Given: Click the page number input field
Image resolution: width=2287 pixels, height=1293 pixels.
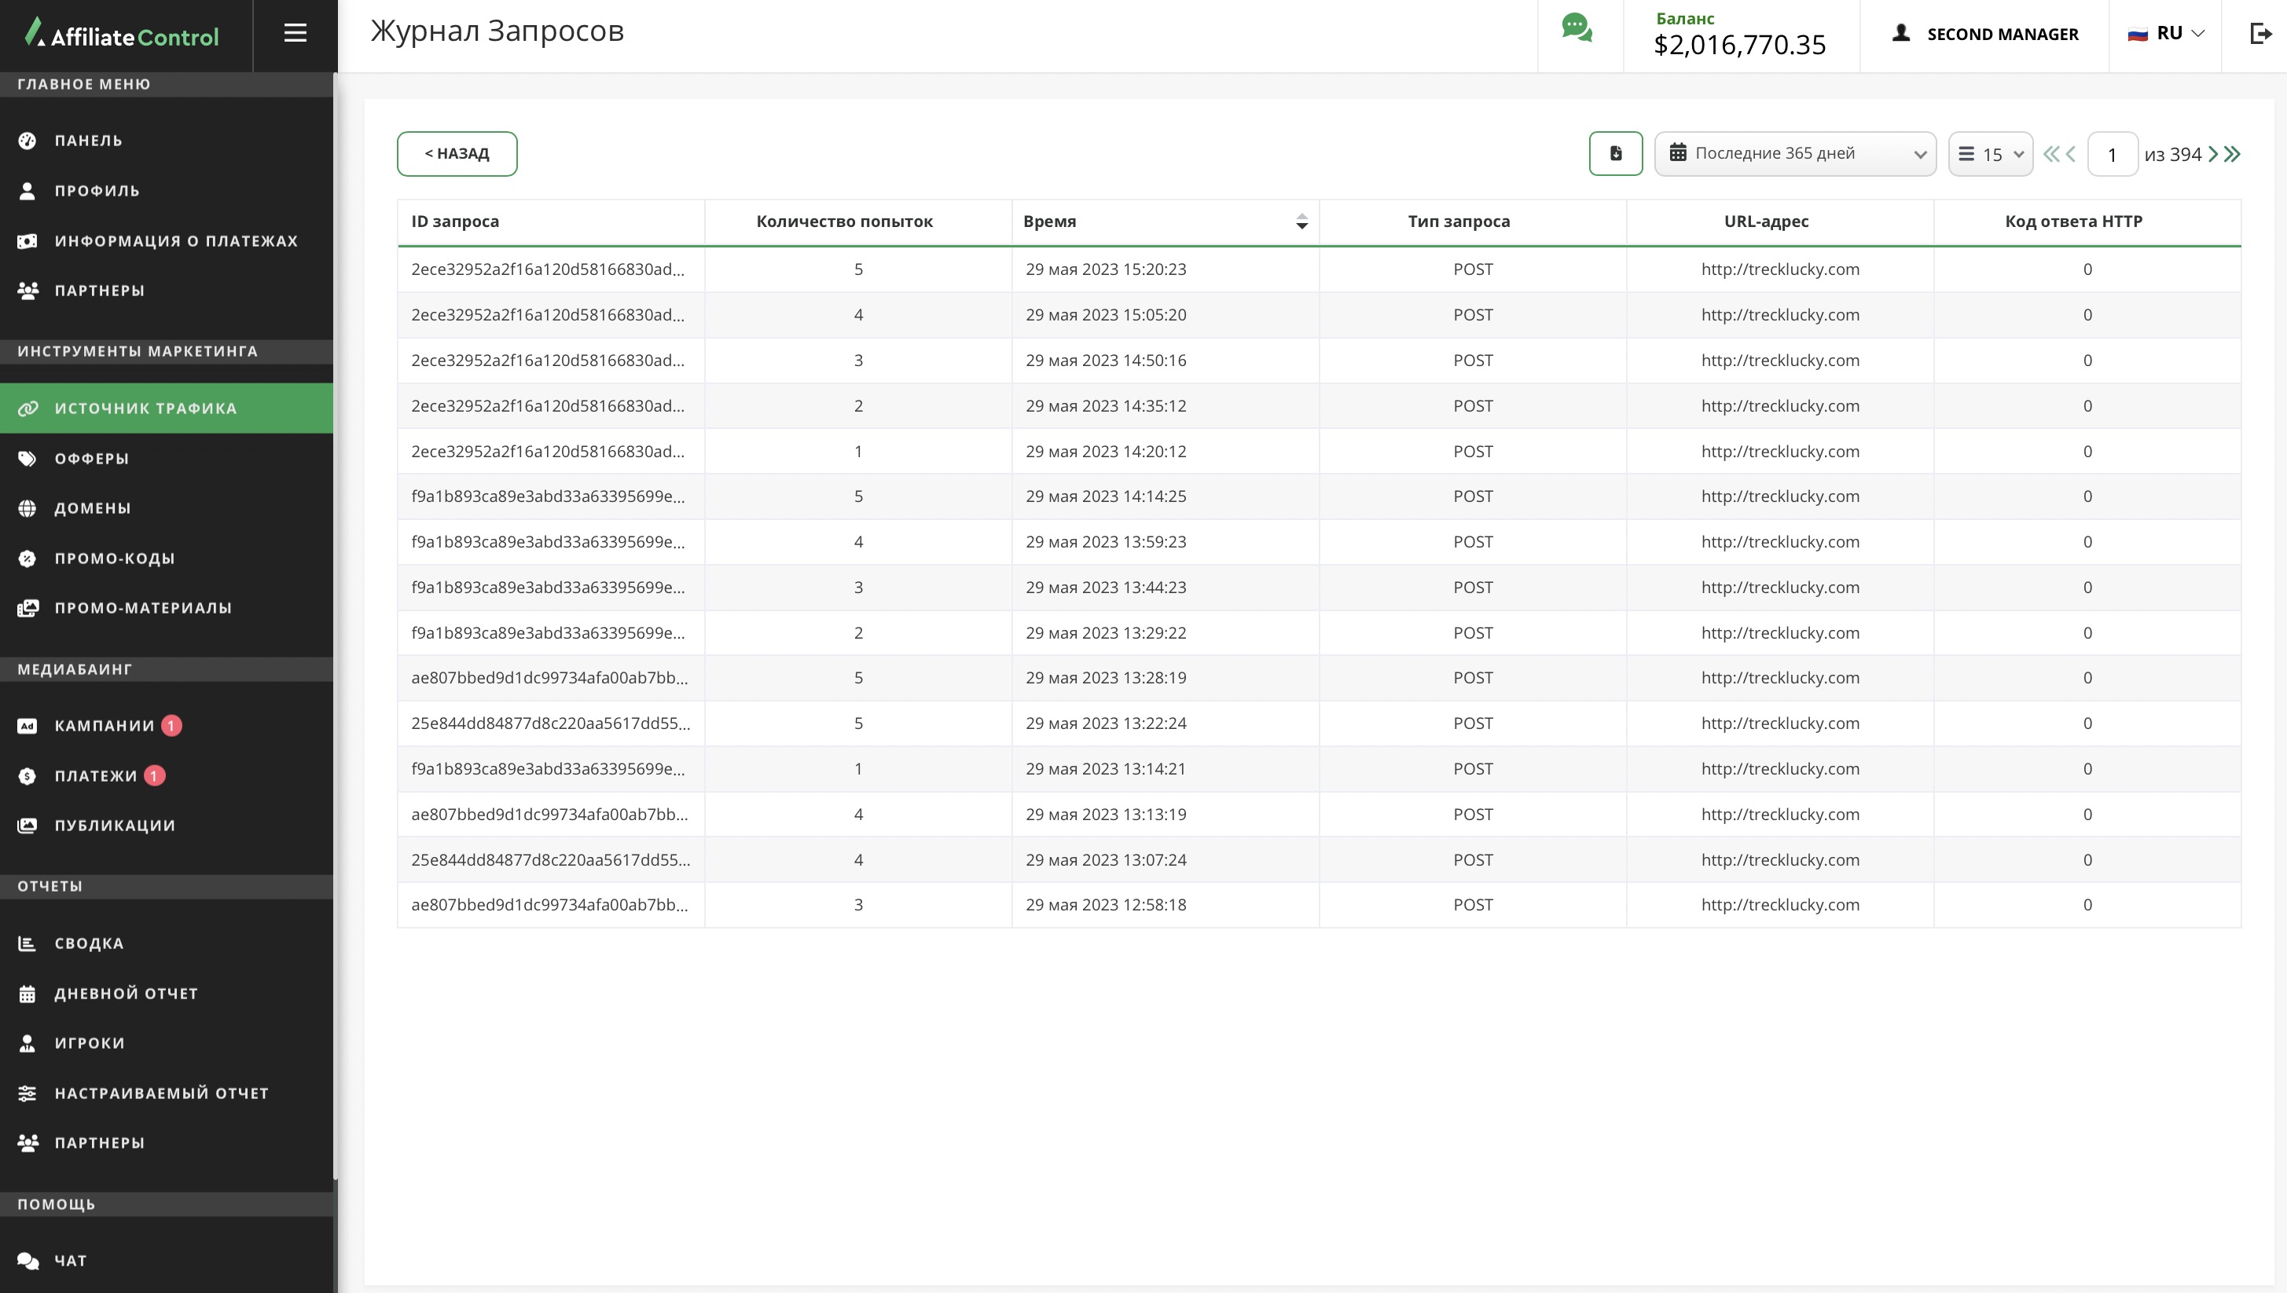Looking at the screenshot, I should pos(2112,155).
